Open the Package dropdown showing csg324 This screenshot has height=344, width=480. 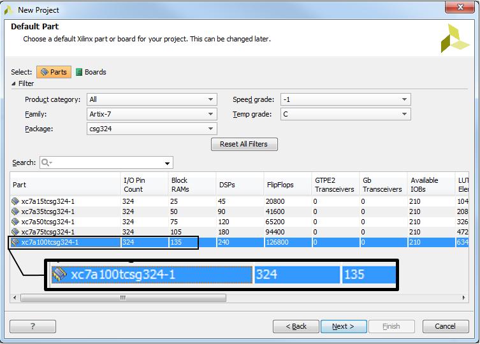click(x=152, y=129)
